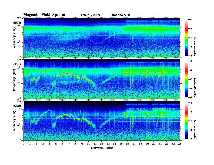Click the "8" tick on the time axis

[75, 144]
